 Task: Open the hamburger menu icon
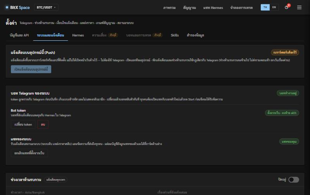click(299, 7)
